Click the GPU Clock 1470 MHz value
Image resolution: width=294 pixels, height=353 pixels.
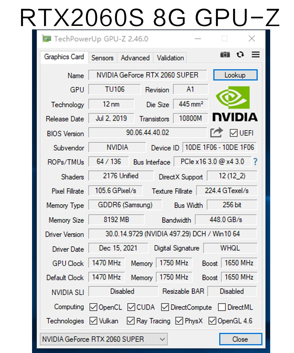pos(106,263)
